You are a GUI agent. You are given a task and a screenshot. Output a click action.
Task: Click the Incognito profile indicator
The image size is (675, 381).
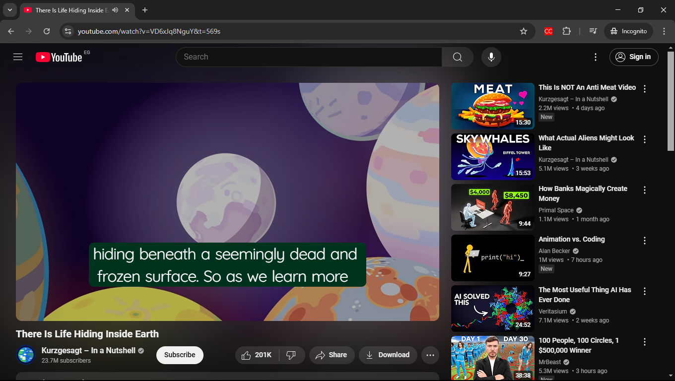628,31
